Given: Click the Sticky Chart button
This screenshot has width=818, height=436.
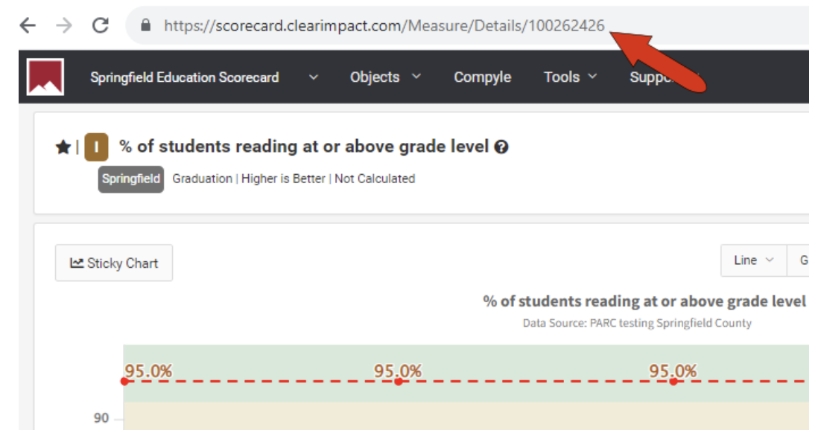Looking at the screenshot, I should [114, 263].
